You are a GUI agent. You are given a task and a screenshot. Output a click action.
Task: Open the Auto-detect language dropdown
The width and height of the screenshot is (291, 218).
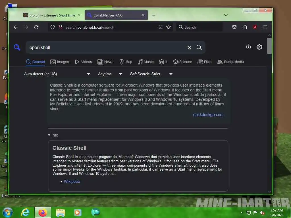[x=57, y=74]
